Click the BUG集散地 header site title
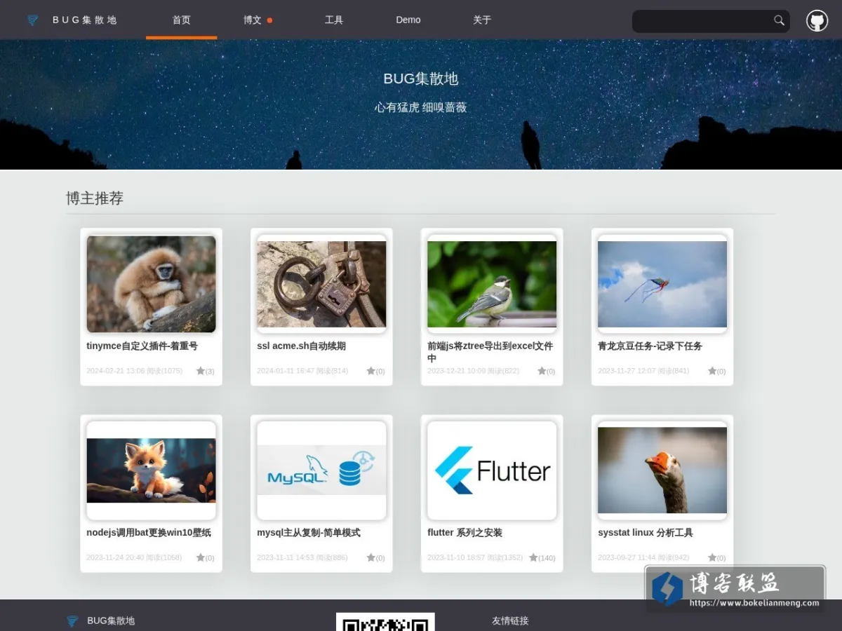The width and height of the screenshot is (842, 631). coord(85,20)
